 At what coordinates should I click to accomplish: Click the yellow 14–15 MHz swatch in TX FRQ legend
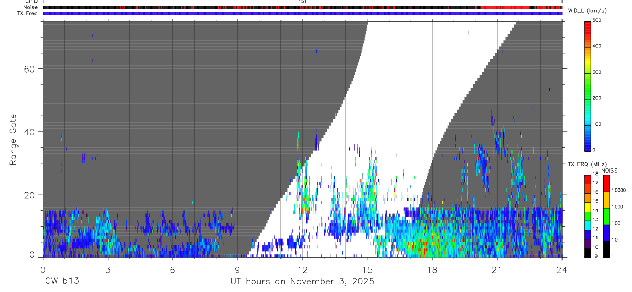tap(588, 207)
